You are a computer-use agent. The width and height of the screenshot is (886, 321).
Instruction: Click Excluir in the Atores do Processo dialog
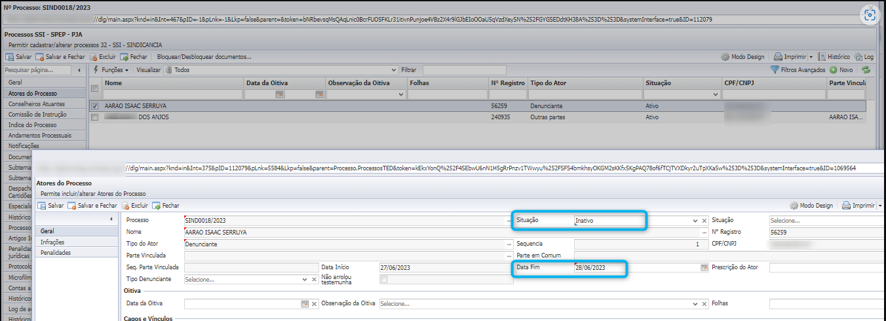(134, 206)
